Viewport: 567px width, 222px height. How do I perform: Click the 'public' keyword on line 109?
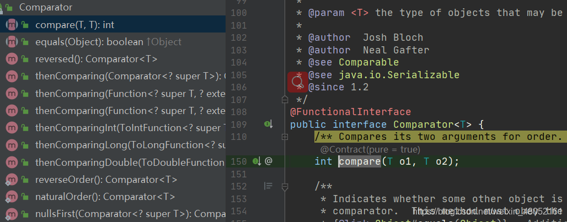(x=308, y=124)
